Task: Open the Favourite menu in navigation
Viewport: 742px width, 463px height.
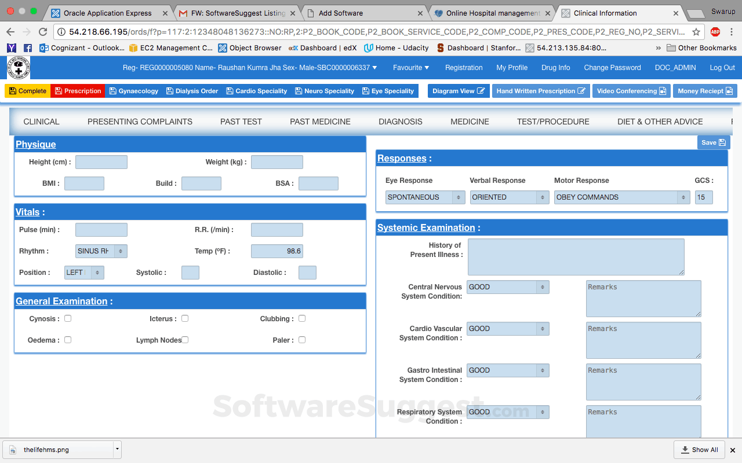Action: coord(411,68)
